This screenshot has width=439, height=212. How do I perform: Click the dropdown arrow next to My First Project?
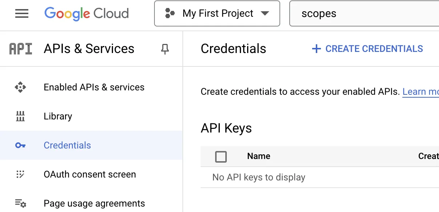tap(265, 14)
